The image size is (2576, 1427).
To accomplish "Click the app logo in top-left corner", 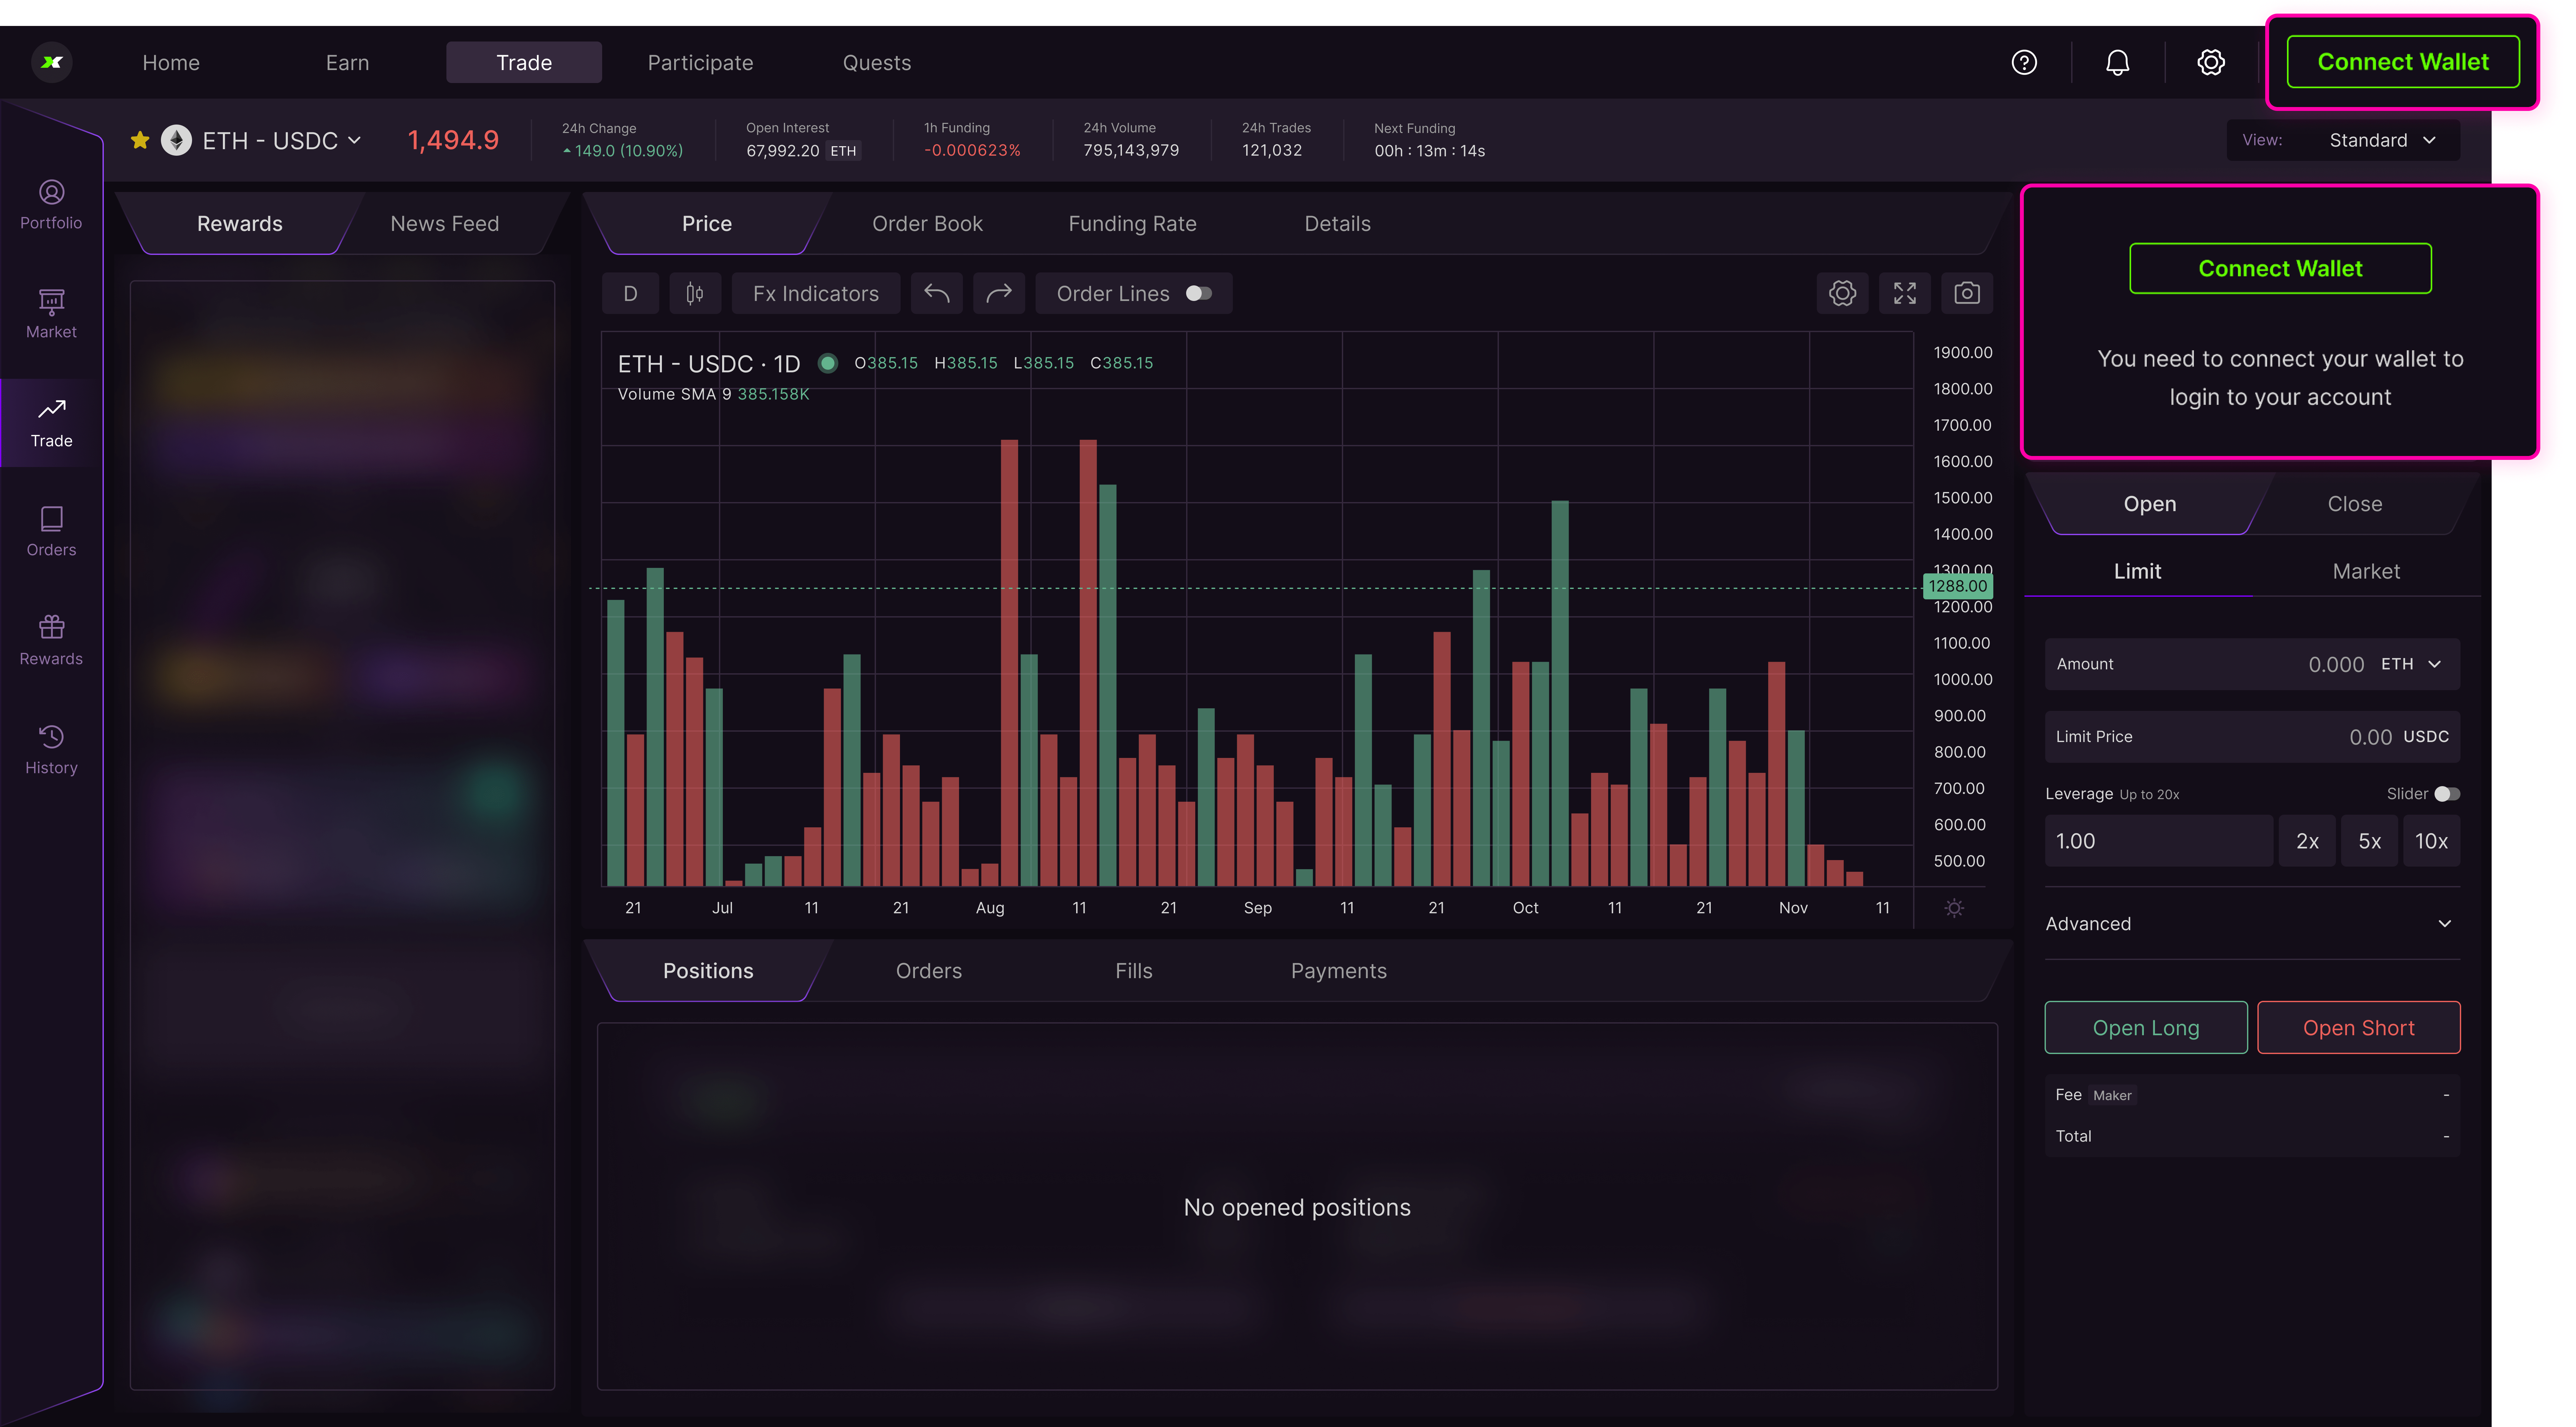I will pyautogui.click(x=52, y=62).
